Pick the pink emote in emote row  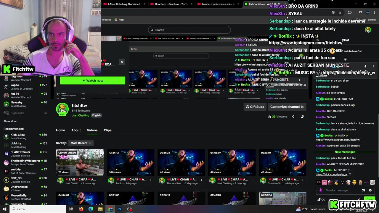click(x=325, y=182)
